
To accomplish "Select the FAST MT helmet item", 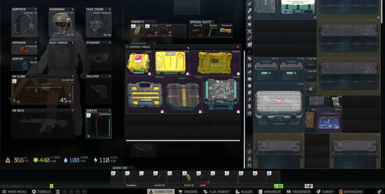I will point(62,24).
